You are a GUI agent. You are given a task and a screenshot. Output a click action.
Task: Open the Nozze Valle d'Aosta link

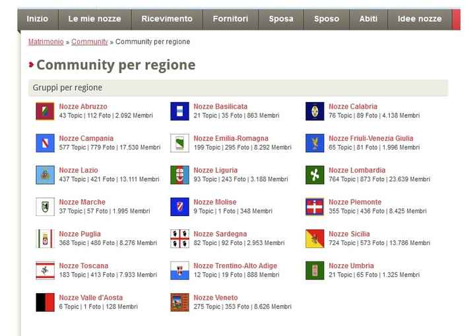pyautogui.click(x=90, y=297)
